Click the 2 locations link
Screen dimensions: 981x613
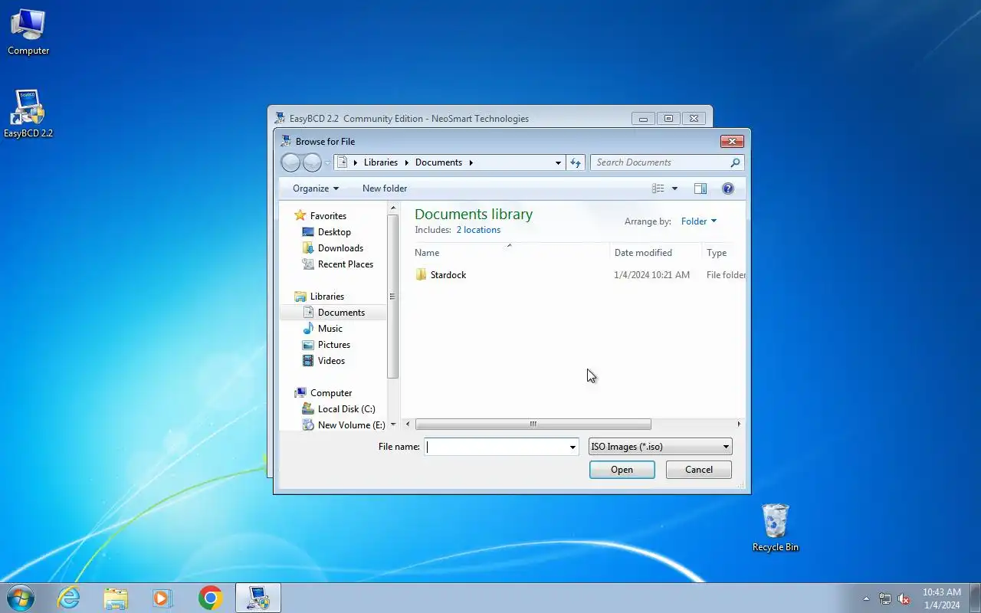[x=478, y=230]
